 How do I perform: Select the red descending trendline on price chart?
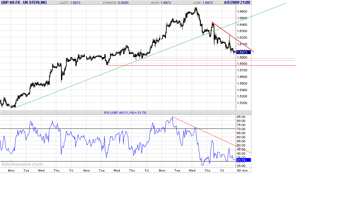click(x=233, y=37)
